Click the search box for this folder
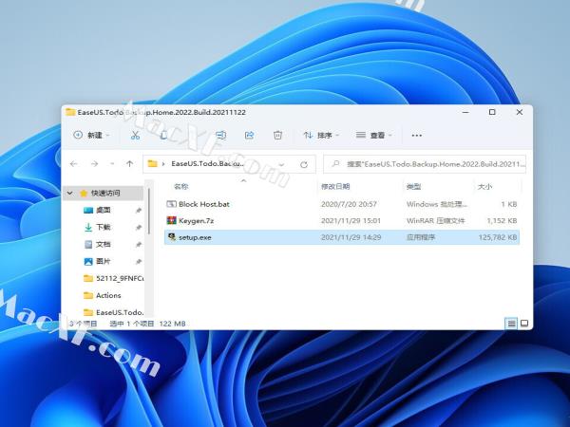This screenshot has height=427, width=570. tap(425, 164)
